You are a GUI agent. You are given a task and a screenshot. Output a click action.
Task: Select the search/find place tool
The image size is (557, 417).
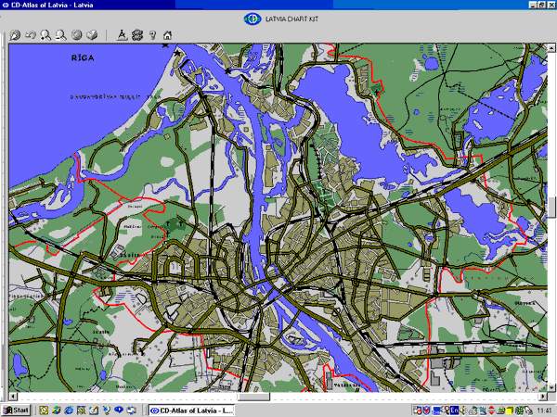15,35
